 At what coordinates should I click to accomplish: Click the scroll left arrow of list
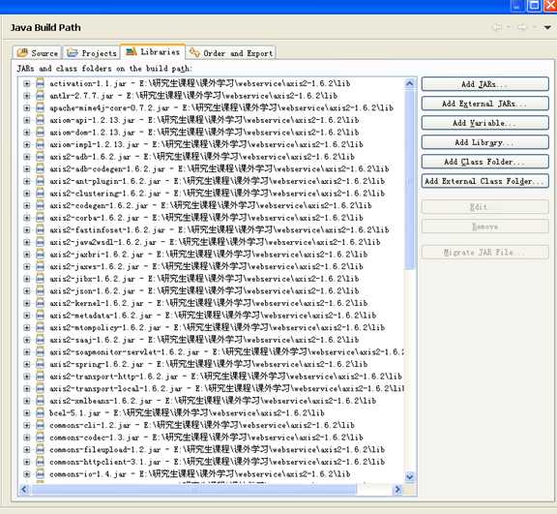(x=24, y=490)
